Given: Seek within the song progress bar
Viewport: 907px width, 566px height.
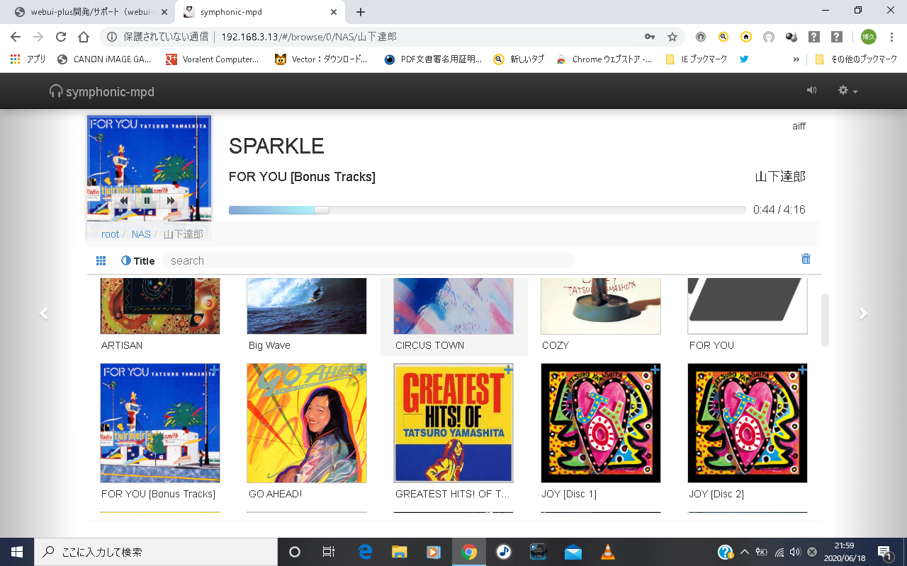Looking at the screenshot, I should tap(488, 210).
